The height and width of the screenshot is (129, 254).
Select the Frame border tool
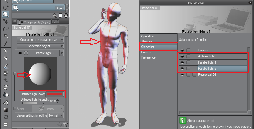click(6, 124)
